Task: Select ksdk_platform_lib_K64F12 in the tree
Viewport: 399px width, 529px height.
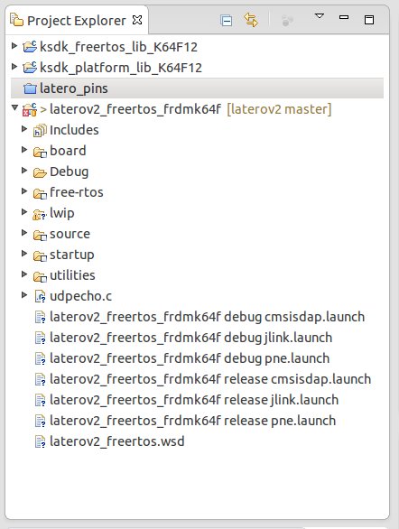Action: pyautogui.click(x=121, y=68)
